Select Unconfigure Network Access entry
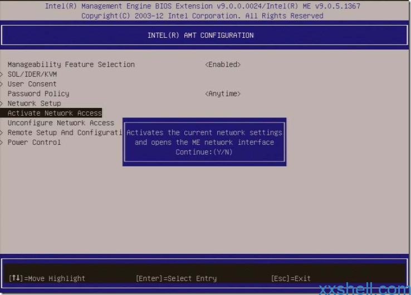 click(61, 122)
